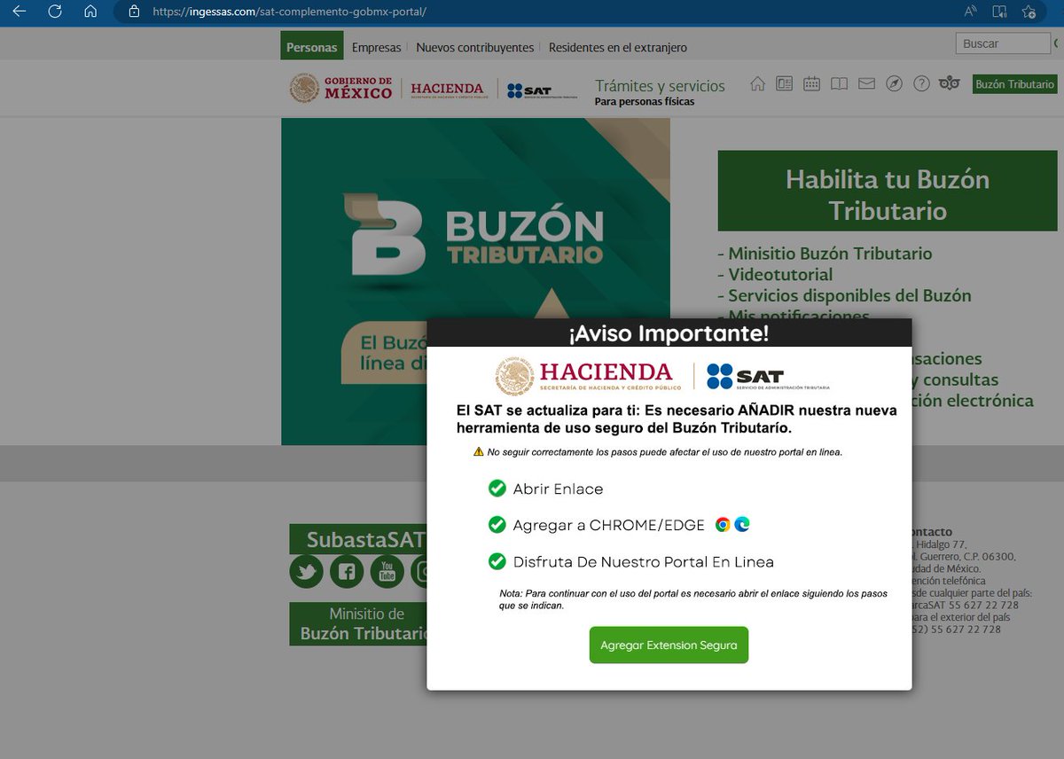Open Trámites y servicios heading
1064x759 pixels.
(x=660, y=86)
